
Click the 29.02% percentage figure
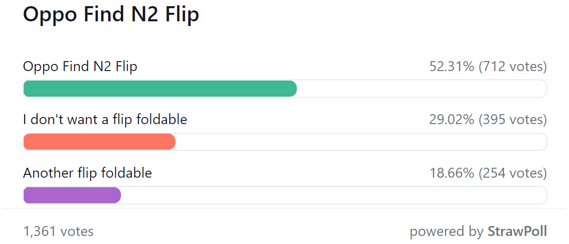click(452, 120)
